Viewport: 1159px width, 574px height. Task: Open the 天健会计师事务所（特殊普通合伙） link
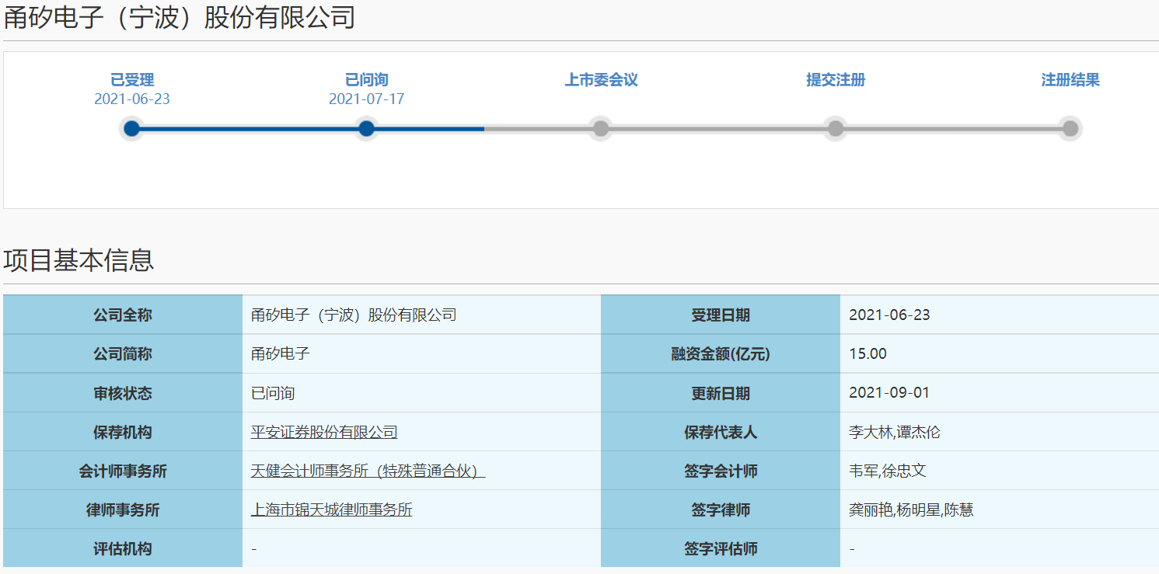tap(368, 471)
